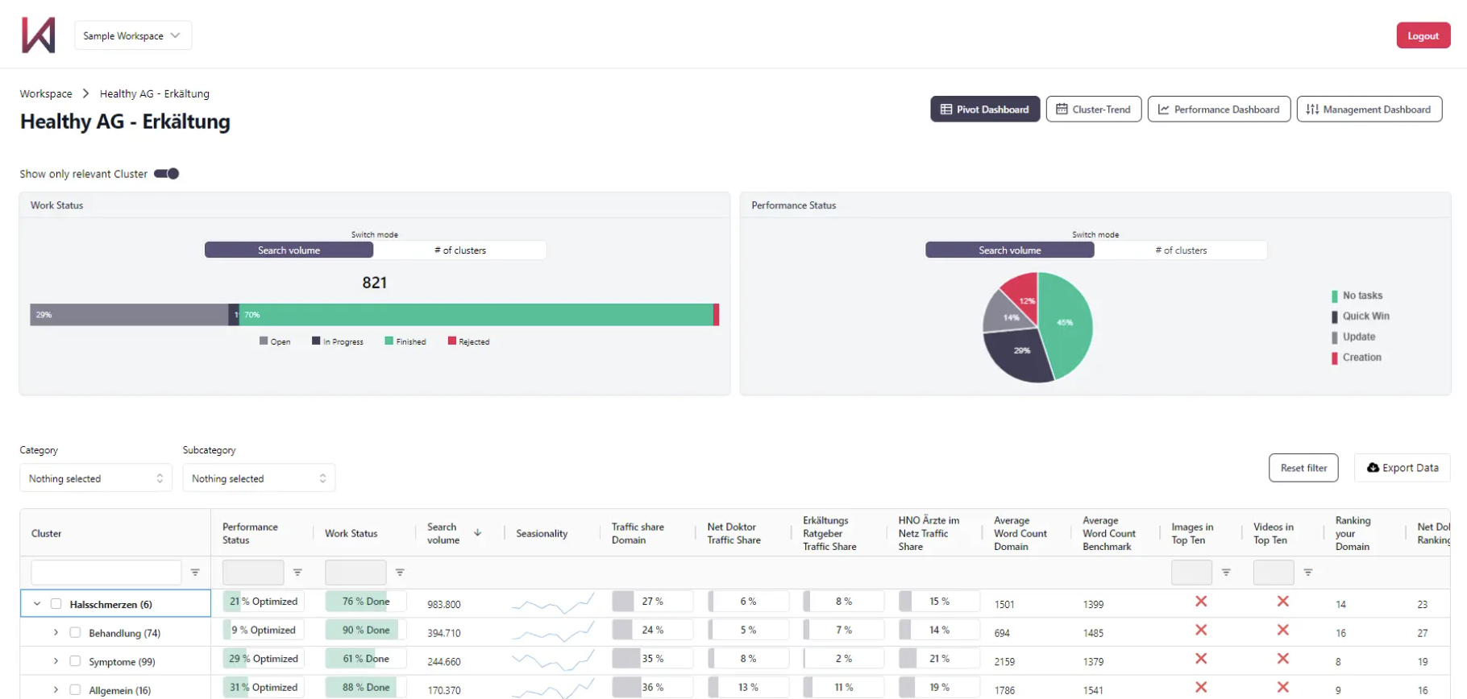Viewport: 1467px width, 699px height.
Task: Open the Videos in Top Ten filter icon
Action: 1308,573
